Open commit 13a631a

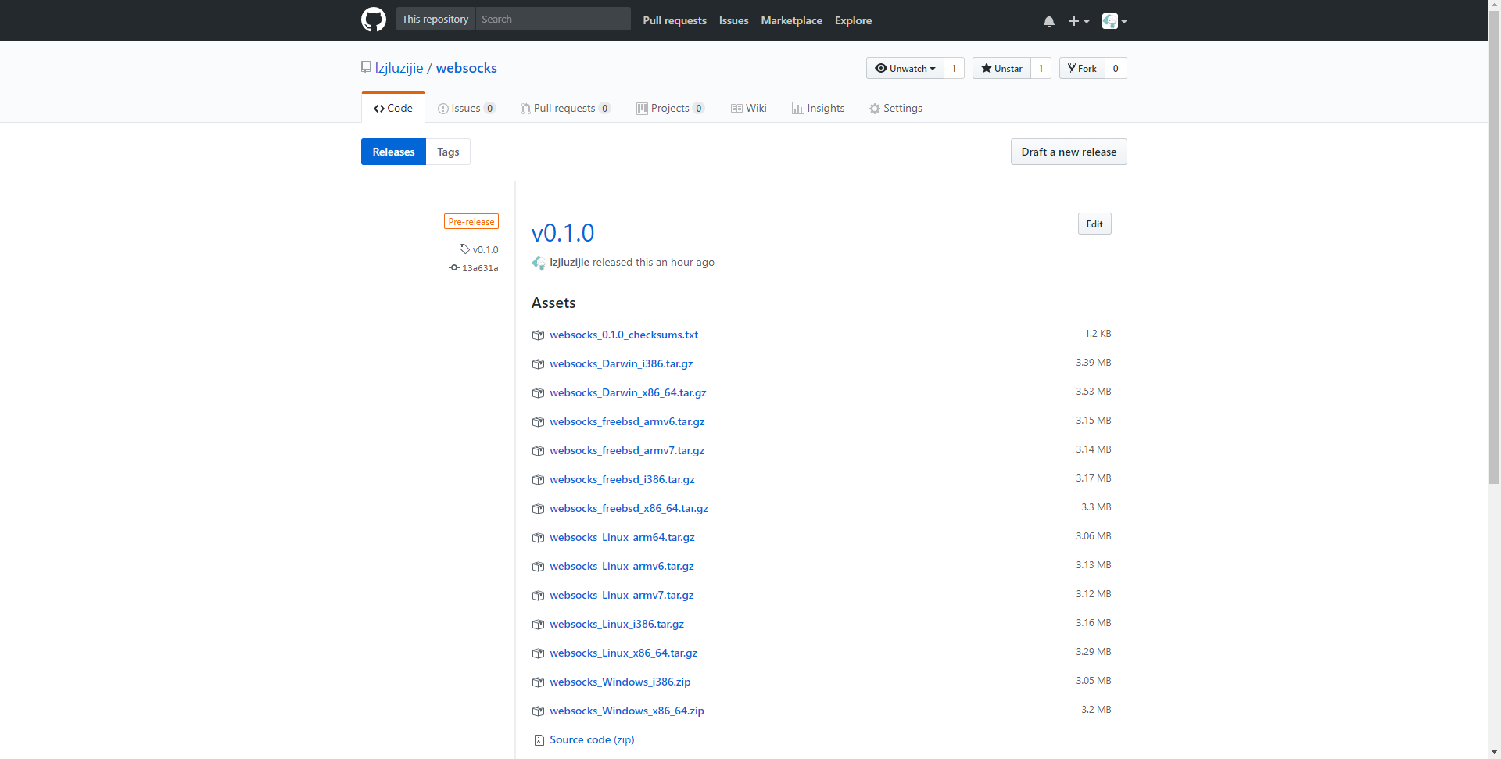[474, 267]
